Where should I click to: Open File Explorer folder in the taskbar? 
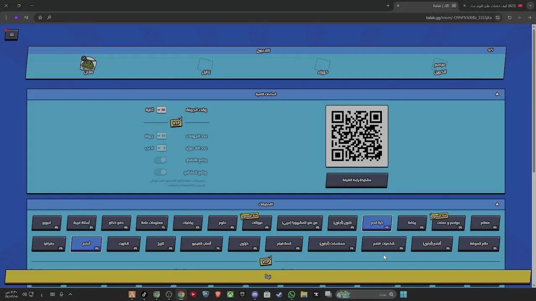click(x=304, y=294)
